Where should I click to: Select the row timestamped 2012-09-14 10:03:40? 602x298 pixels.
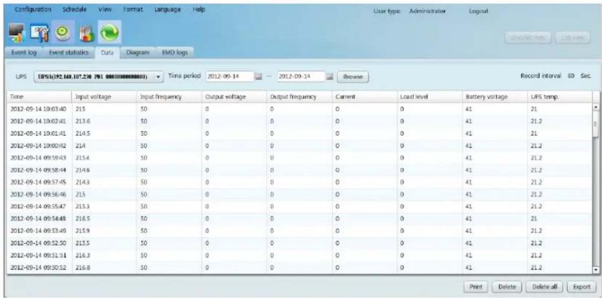(x=300, y=109)
